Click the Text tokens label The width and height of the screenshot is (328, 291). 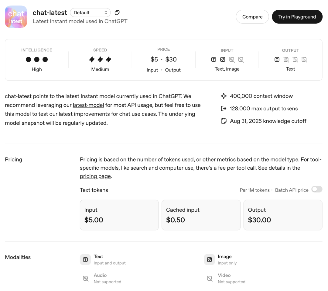[94, 190]
